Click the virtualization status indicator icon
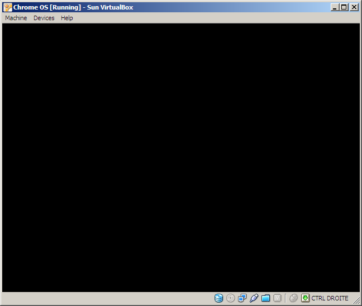The width and height of the screenshot is (362, 306). [278, 298]
